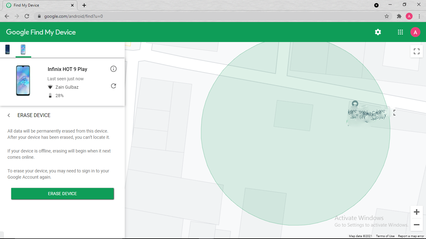Open the browser extensions puzzle icon

click(x=399, y=16)
